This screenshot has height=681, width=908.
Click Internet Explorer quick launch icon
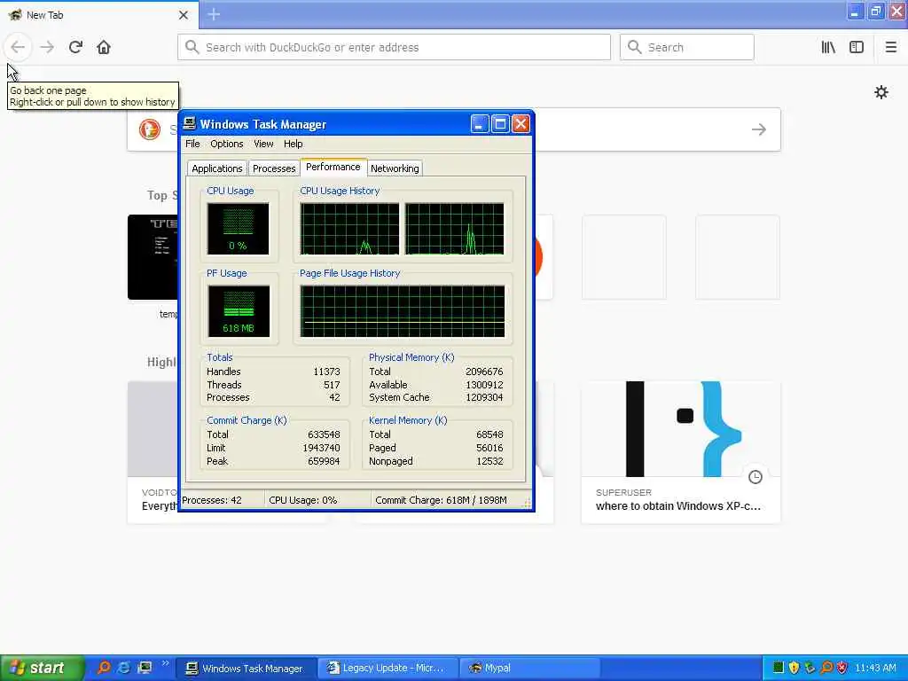(x=124, y=668)
